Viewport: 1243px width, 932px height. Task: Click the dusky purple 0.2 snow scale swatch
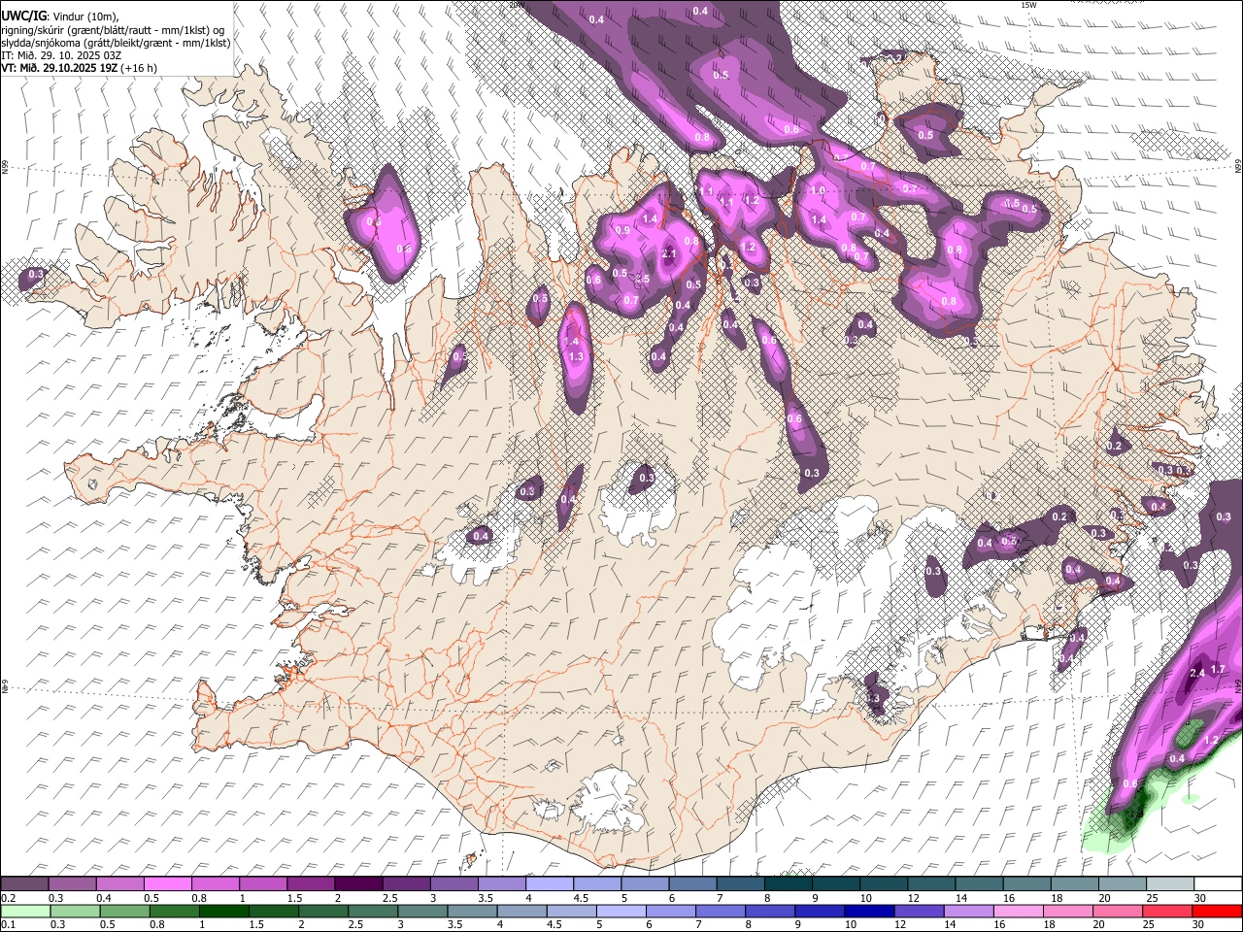24,884
